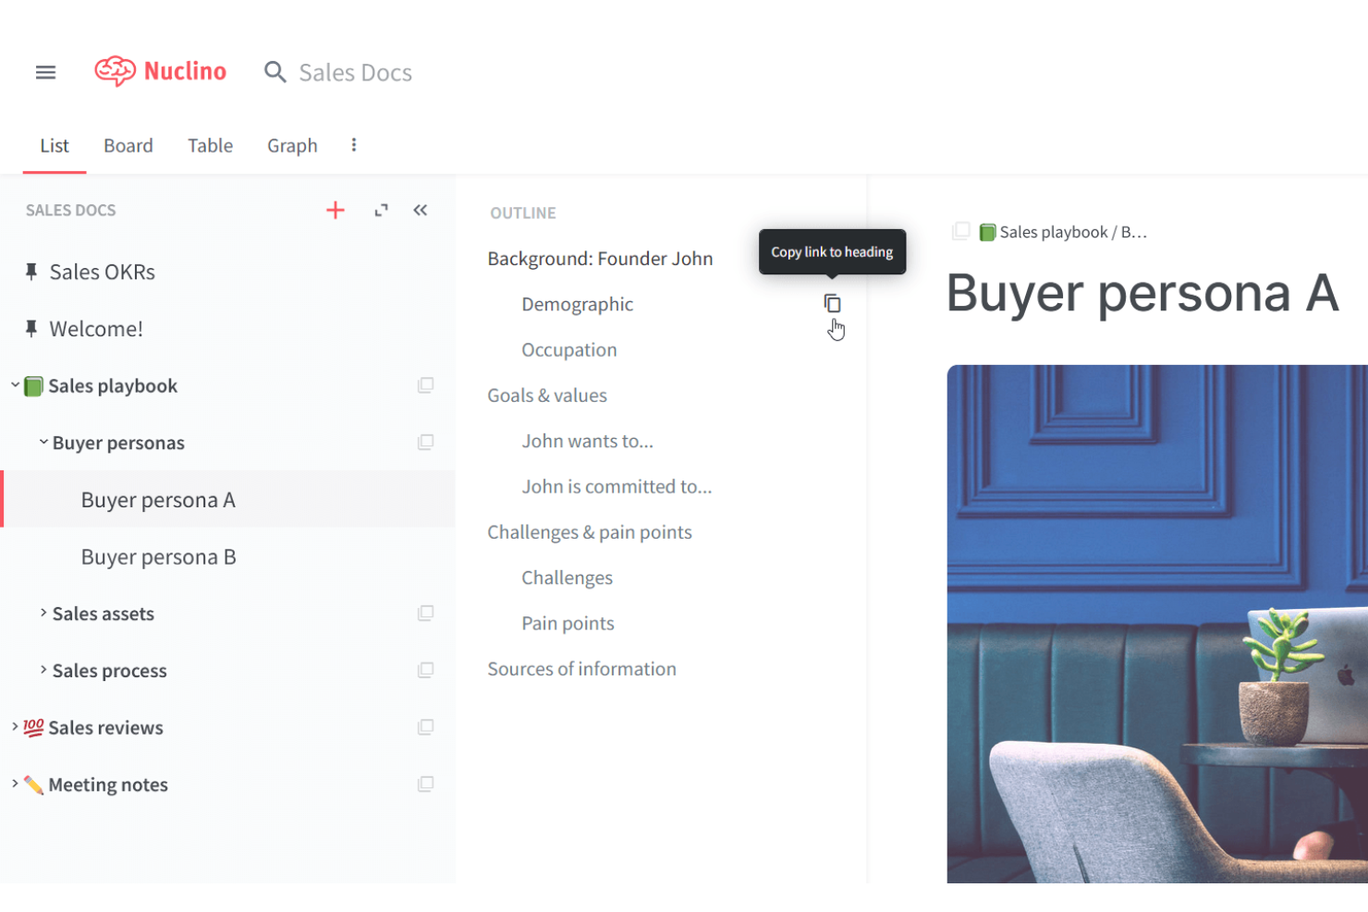Click the search magnifier icon

(x=275, y=72)
